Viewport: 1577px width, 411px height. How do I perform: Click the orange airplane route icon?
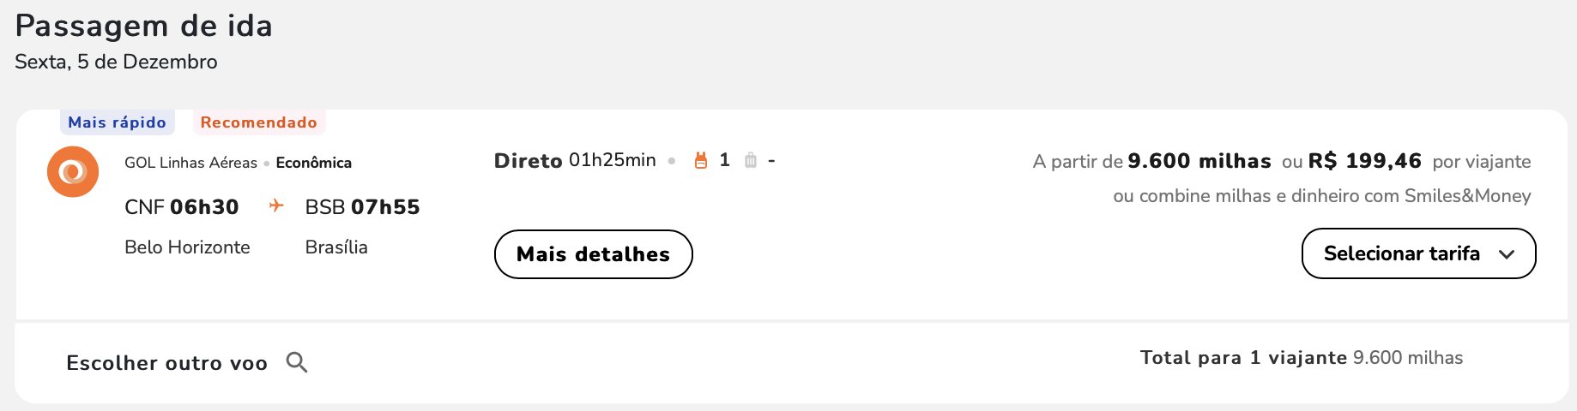[x=276, y=205]
